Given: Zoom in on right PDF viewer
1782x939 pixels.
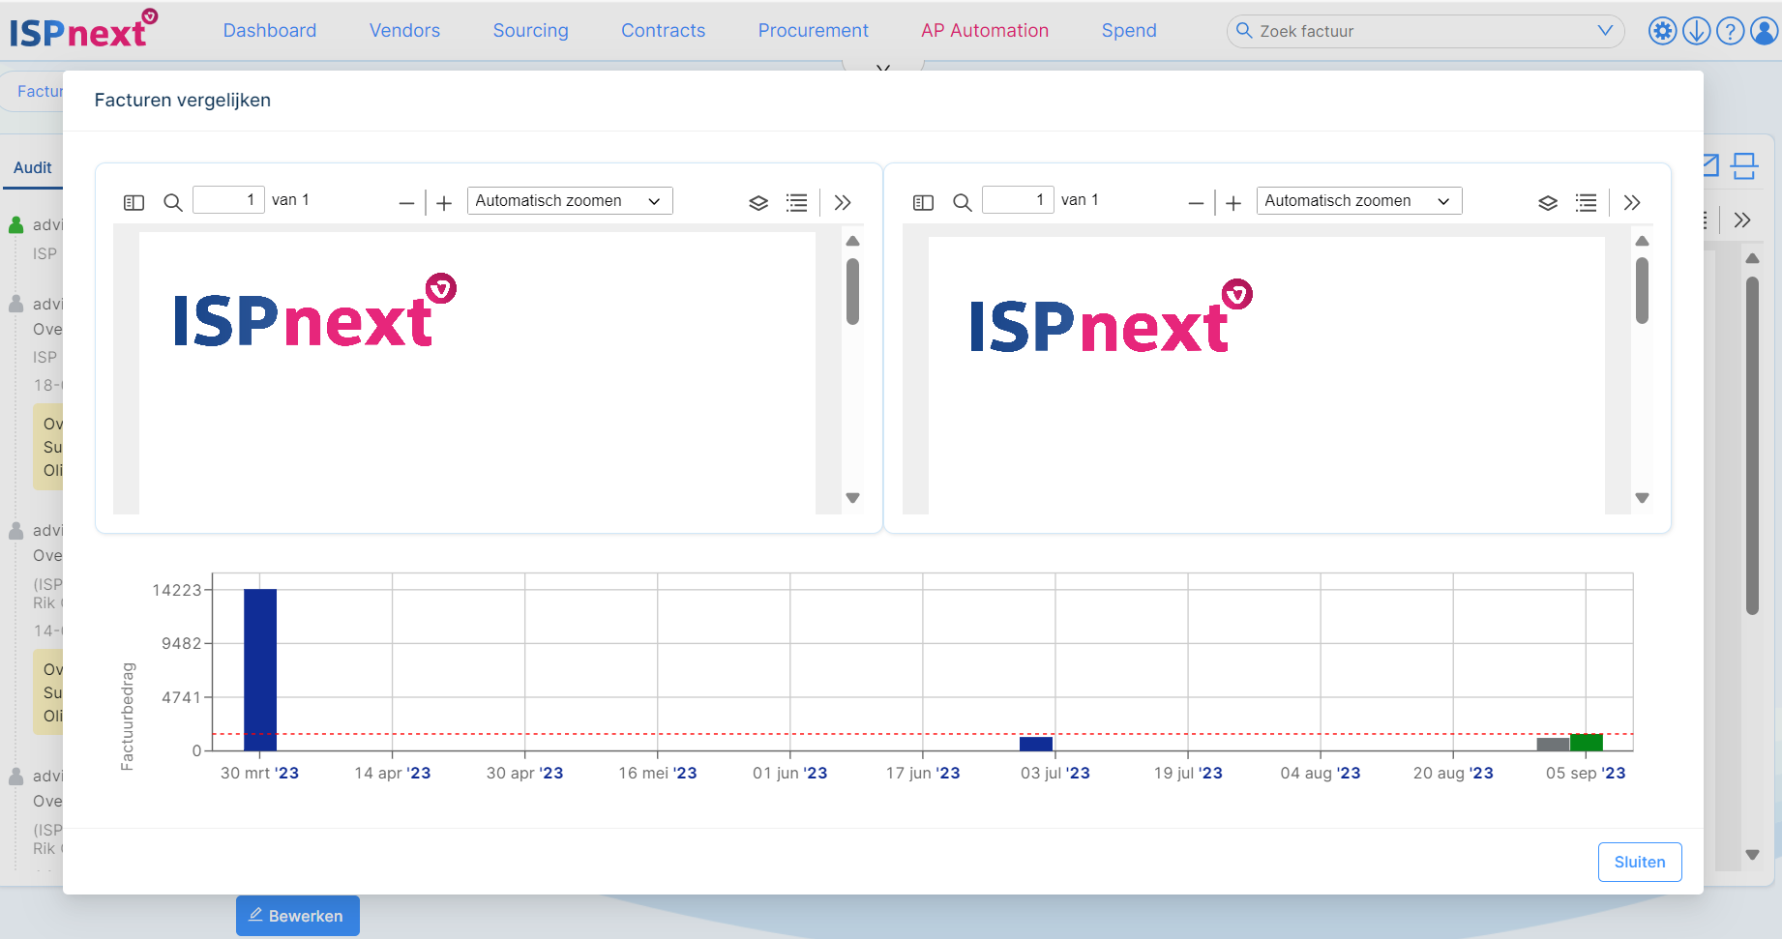Looking at the screenshot, I should pyautogui.click(x=1233, y=203).
